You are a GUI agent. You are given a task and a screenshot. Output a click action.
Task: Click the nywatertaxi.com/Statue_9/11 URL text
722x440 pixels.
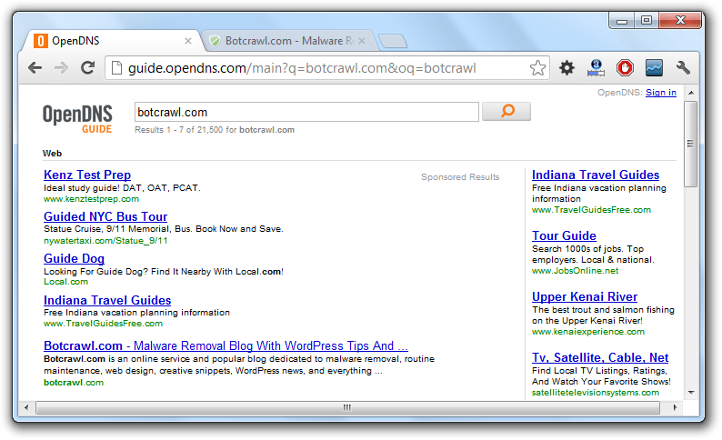105,241
